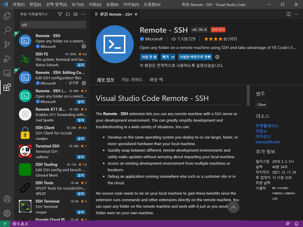Open notifications bell in status bar

pyautogui.click(x=296, y=224)
